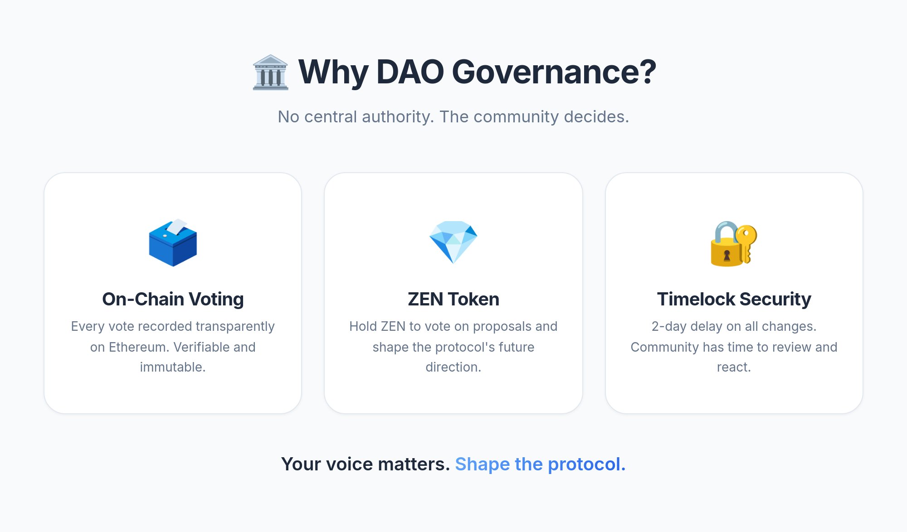Open the Timelock Security card title
907x532 pixels.
point(734,299)
